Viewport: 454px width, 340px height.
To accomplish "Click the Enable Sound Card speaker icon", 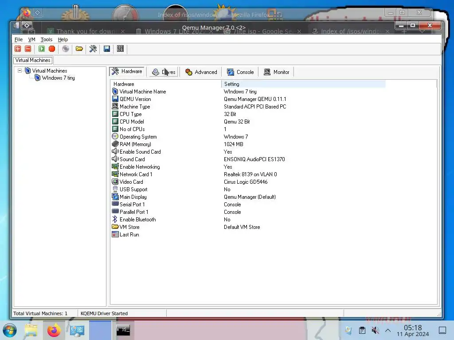I will [x=115, y=151].
